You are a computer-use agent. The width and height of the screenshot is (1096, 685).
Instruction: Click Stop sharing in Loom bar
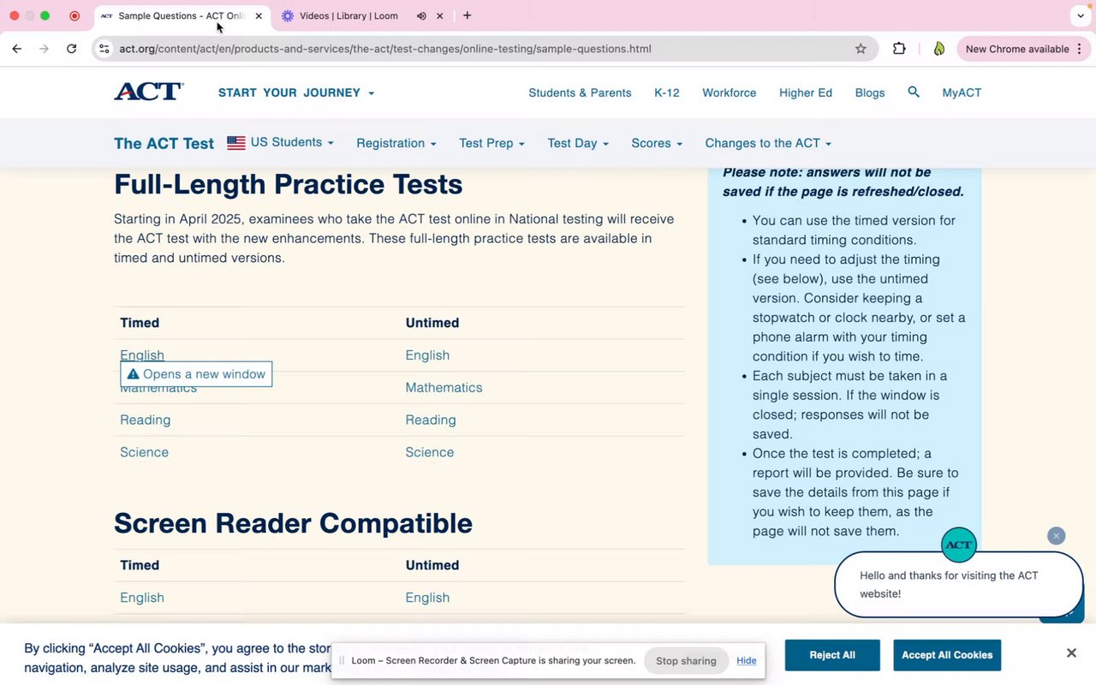pos(686,660)
